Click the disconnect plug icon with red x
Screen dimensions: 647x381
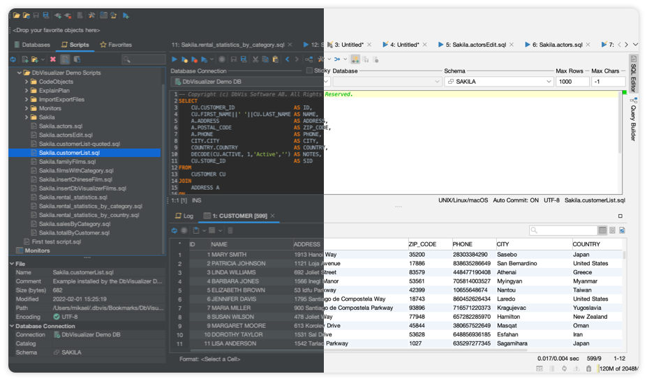tap(68, 15)
